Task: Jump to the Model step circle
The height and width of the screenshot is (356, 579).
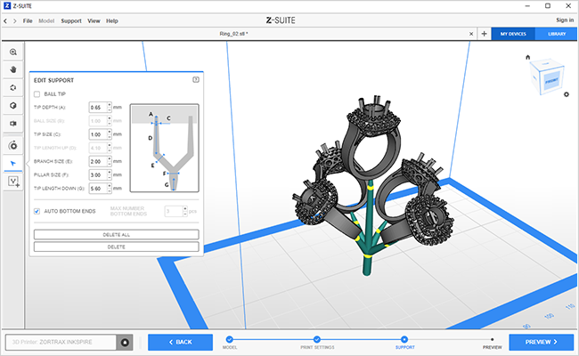Action: (x=229, y=339)
